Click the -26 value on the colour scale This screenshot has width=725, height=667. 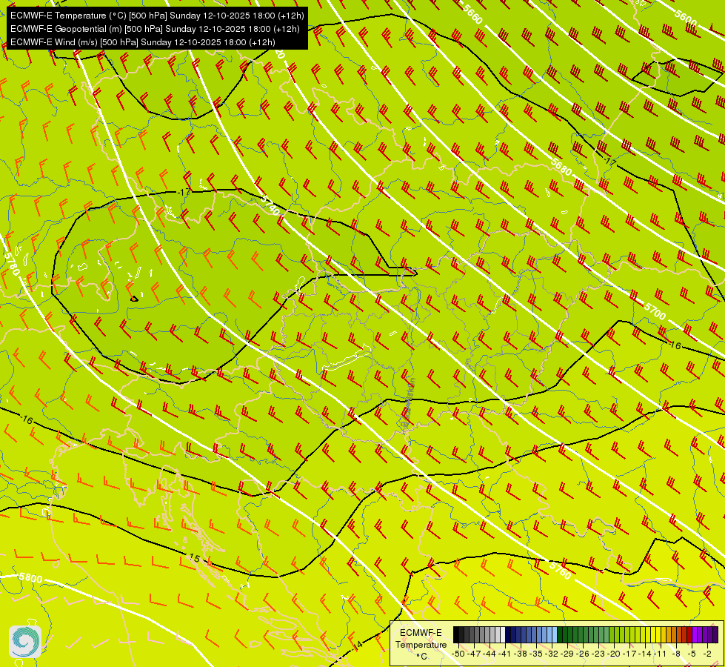584,654
